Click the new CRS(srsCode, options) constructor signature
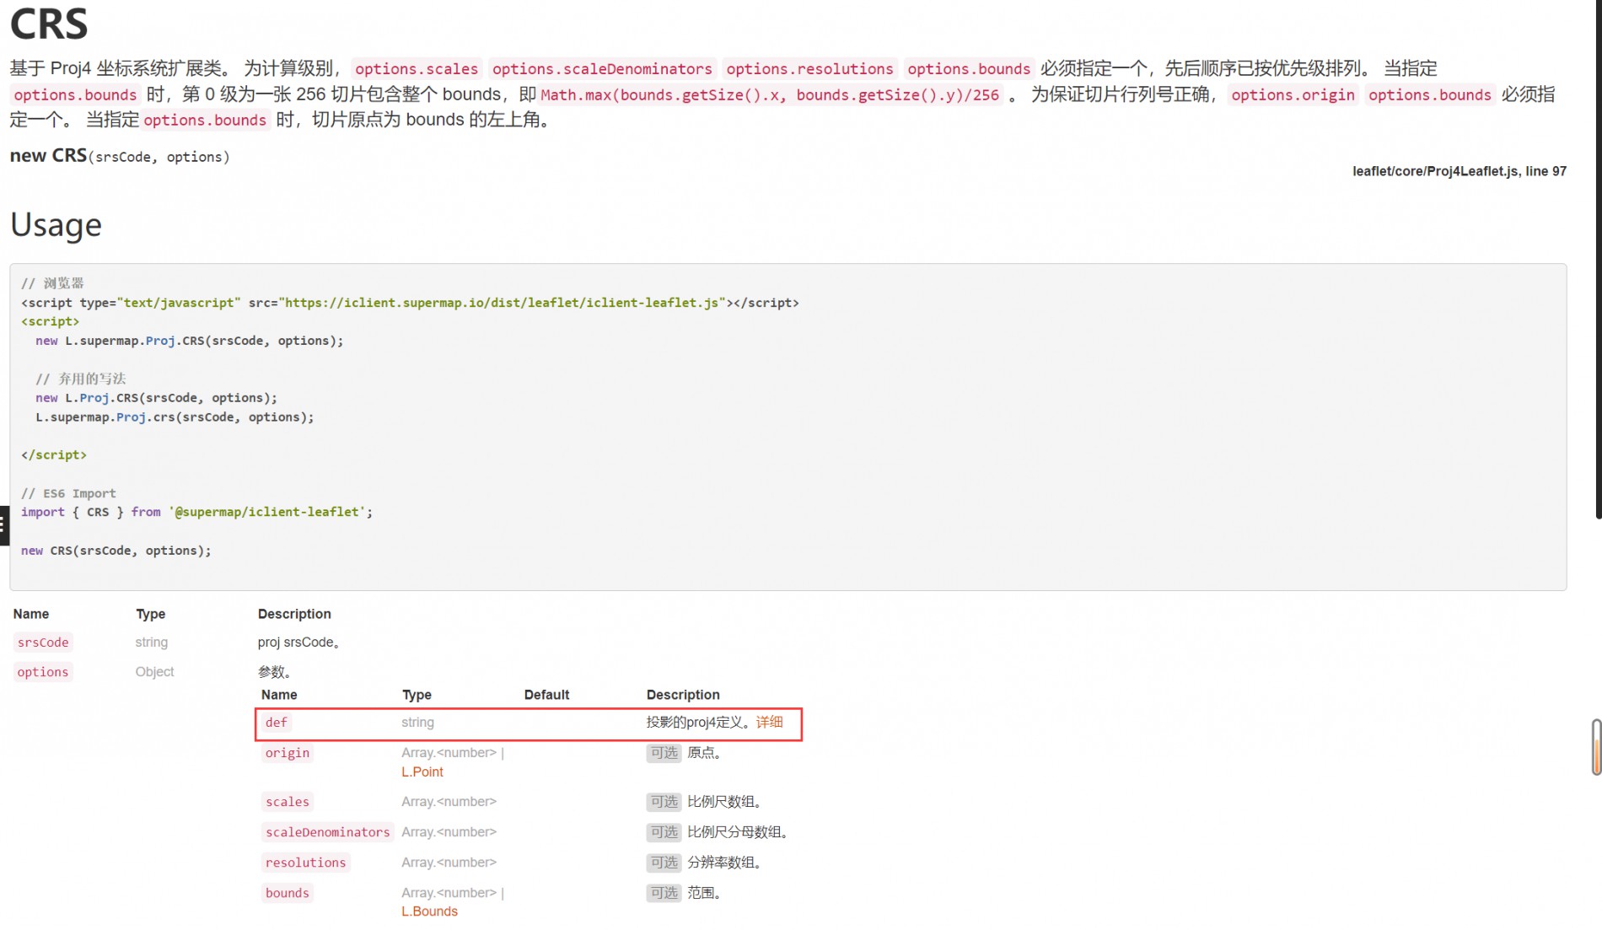This screenshot has width=1602, height=930. [120, 156]
